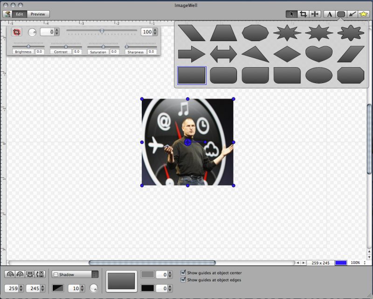Pick the double-headed arrow shape
373x299 pixels.
pyautogui.click(x=223, y=54)
